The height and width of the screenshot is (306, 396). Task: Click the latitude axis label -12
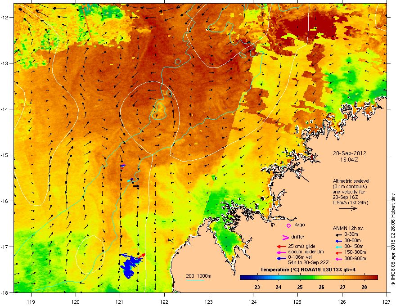coord(5,18)
